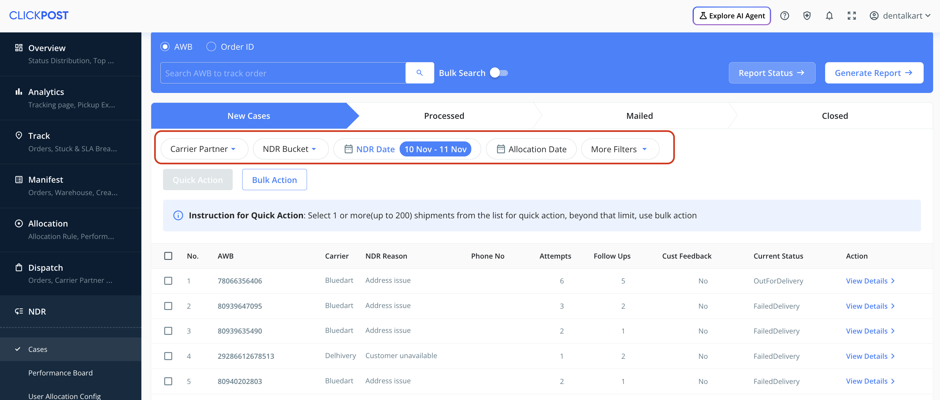Click the Search AWB input field
This screenshot has height=400, width=940.
pyautogui.click(x=283, y=73)
